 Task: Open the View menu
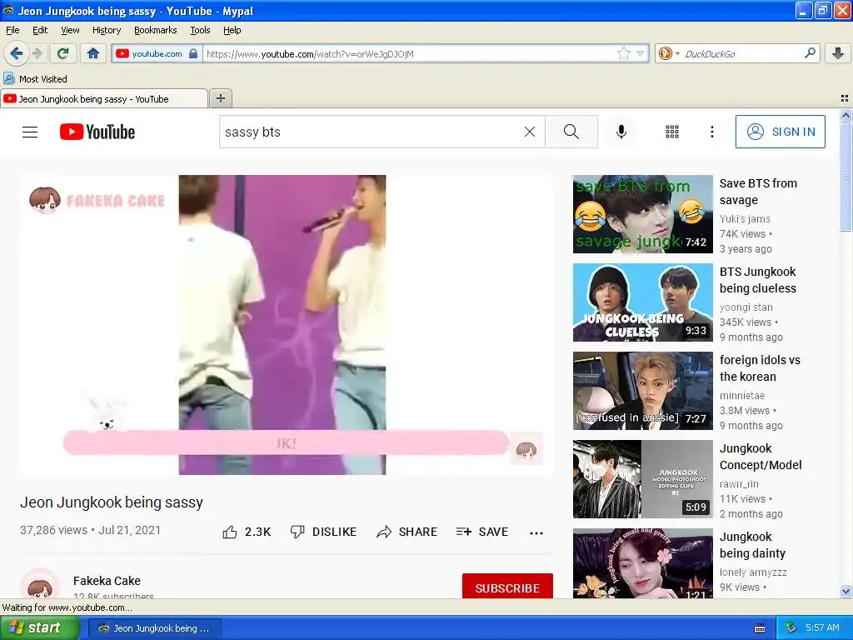(x=70, y=30)
